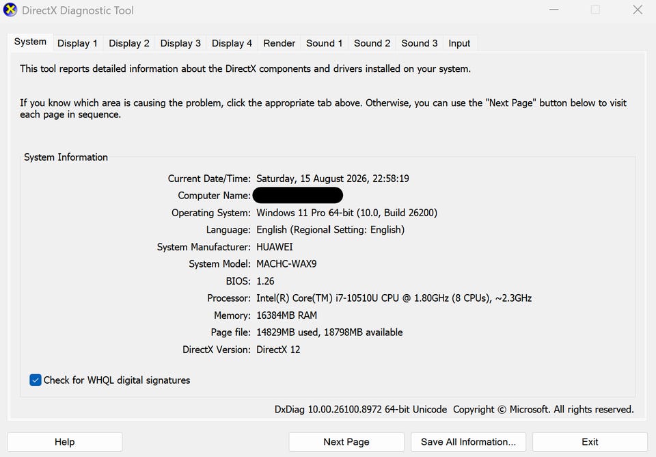Go to the Render tab
Screen dimensions: 656x457
pos(279,44)
